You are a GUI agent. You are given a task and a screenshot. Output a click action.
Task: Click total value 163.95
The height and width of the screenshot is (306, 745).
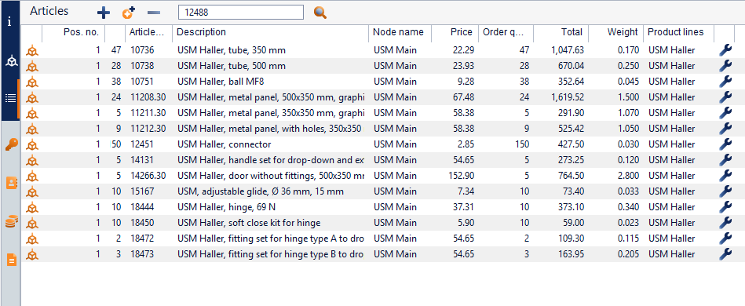[571, 253]
